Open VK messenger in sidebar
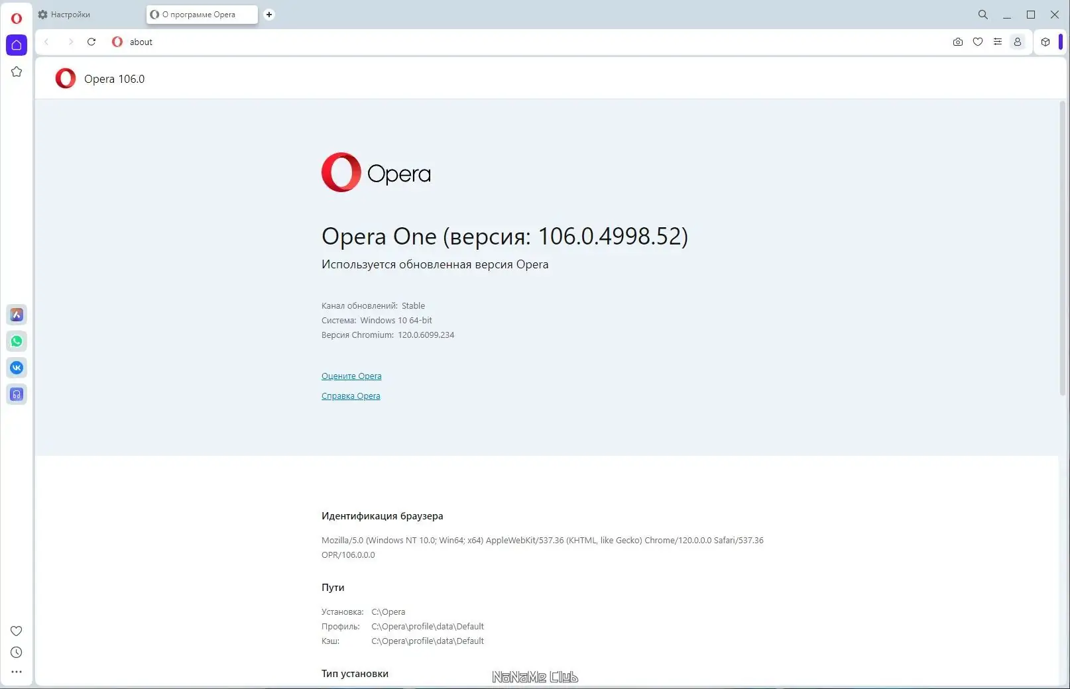 (17, 368)
